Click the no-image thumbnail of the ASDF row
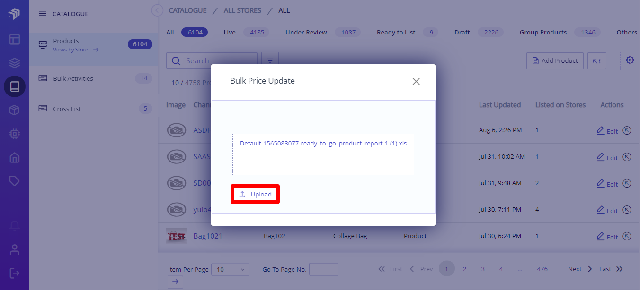This screenshot has height=290, width=640. [x=176, y=130]
